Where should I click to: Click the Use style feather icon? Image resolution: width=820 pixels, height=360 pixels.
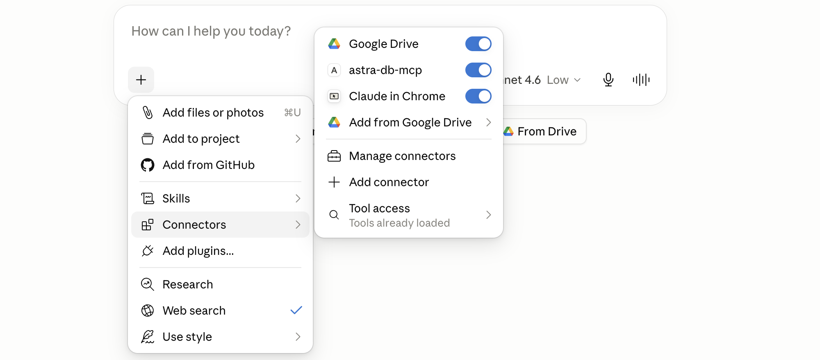pyautogui.click(x=148, y=337)
